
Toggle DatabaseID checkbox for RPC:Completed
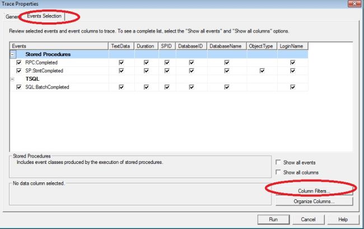[192, 62]
